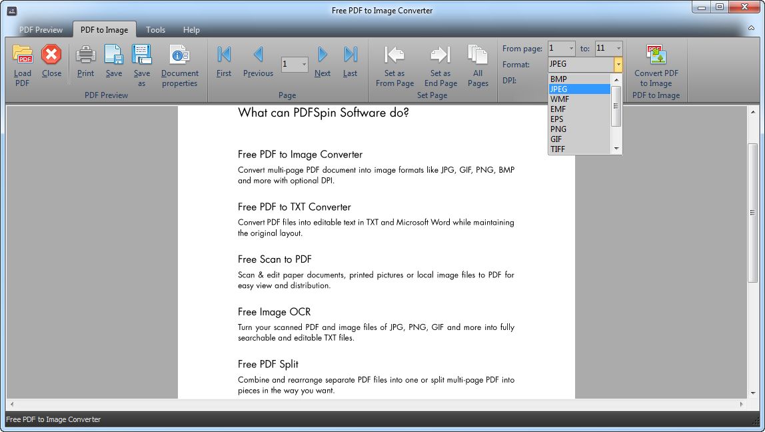Image resolution: width=765 pixels, height=432 pixels.
Task: Maximize the window
Action: click(720, 7)
